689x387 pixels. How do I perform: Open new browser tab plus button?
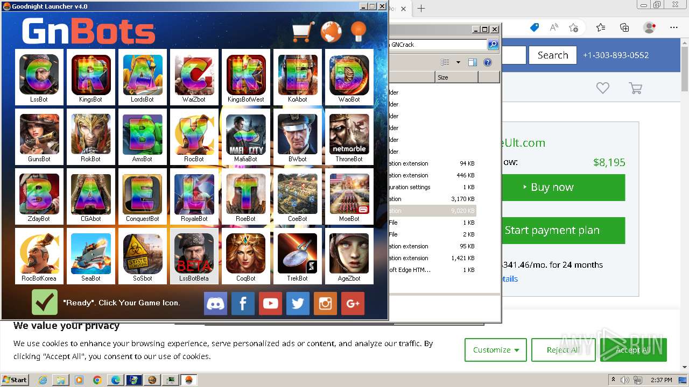421,8
